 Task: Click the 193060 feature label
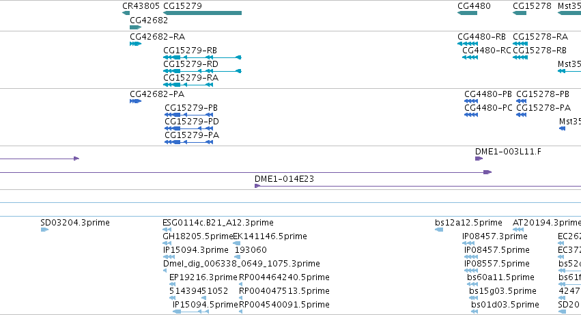point(251,251)
